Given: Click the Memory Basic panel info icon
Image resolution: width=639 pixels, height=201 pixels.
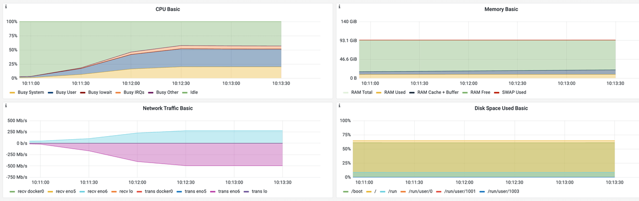Looking at the screenshot, I should [340, 7].
